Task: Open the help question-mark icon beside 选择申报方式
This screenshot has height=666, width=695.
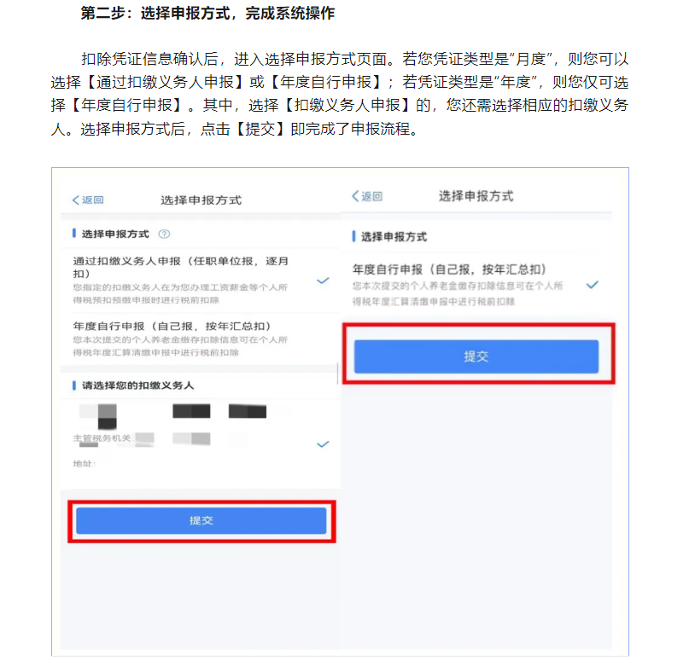Action: 164,235
